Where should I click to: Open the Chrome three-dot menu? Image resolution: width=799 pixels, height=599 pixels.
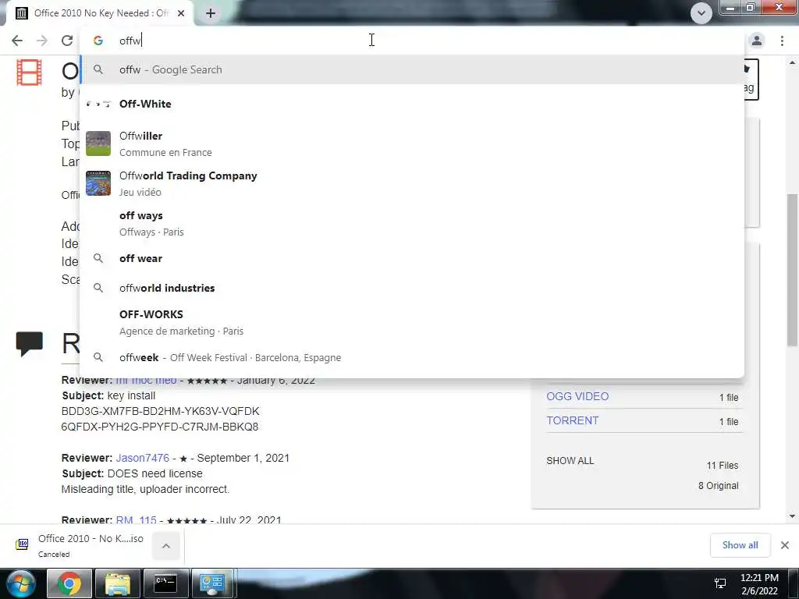pyautogui.click(x=782, y=41)
